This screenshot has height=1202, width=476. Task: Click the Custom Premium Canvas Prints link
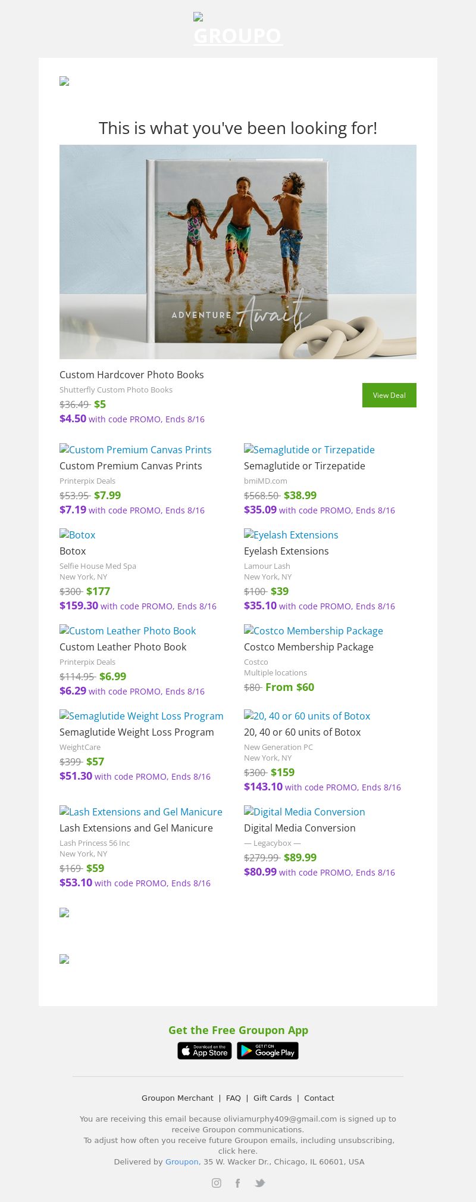[x=136, y=450]
